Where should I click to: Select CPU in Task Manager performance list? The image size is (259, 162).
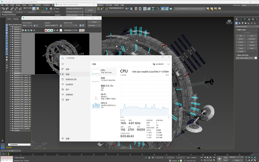tap(104, 72)
